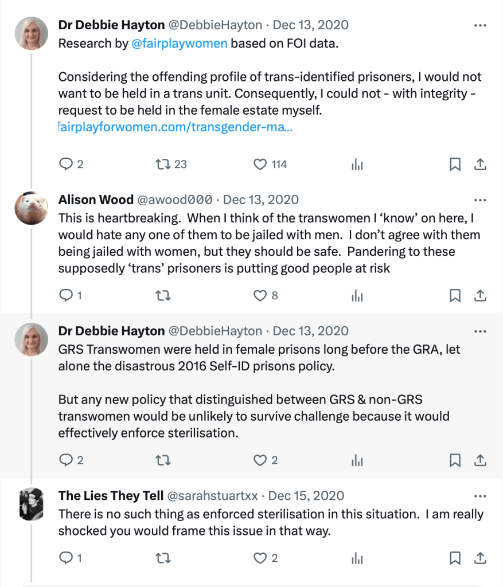This screenshot has width=503, height=587.
Task: Open the Dec 15, 2020 tweet timestamp
Action: click(306, 496)
